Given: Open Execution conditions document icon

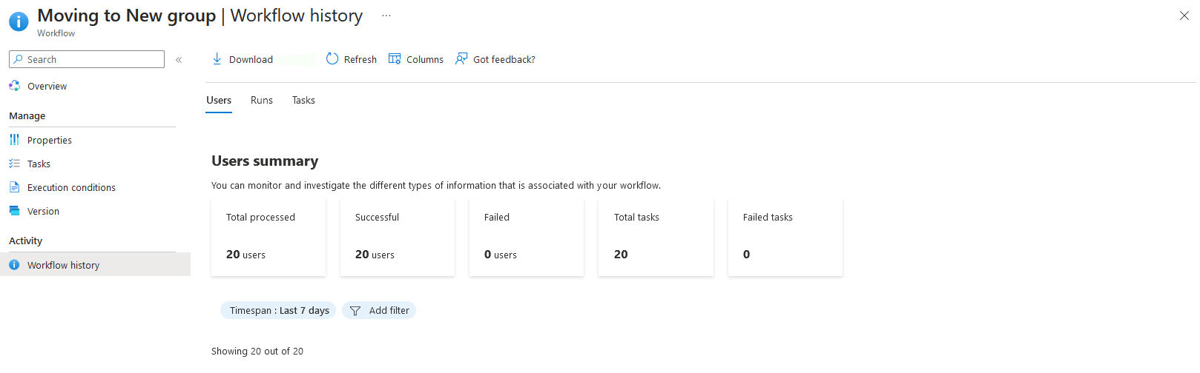Looking at the screenshot, I should pyautogui.click(x=14, y=187).
